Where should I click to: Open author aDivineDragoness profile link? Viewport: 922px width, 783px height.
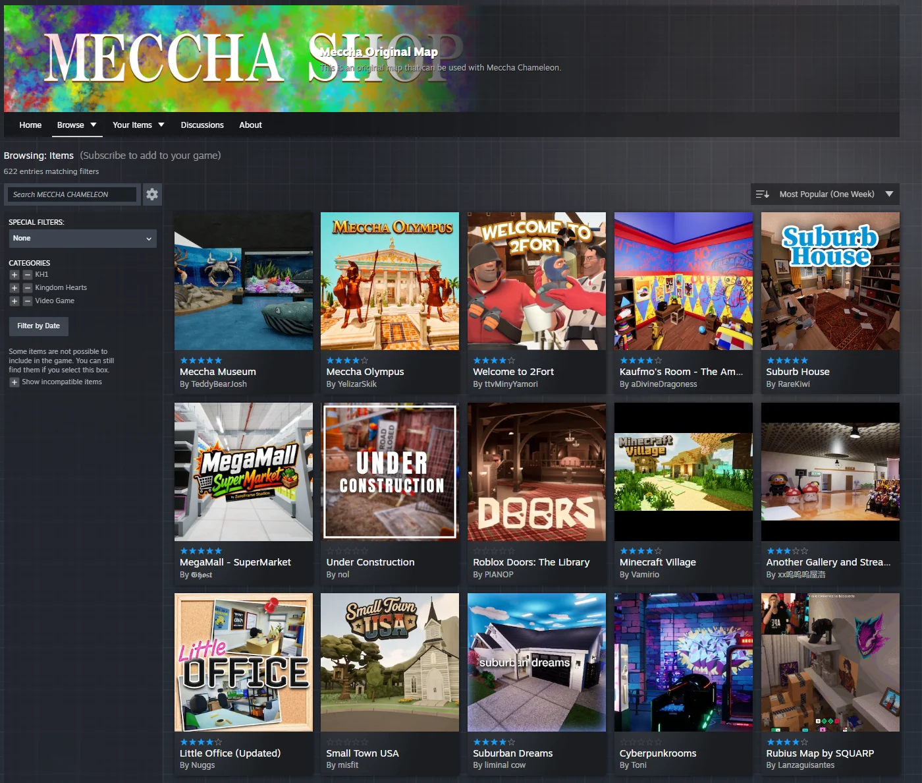coord(664,384)
